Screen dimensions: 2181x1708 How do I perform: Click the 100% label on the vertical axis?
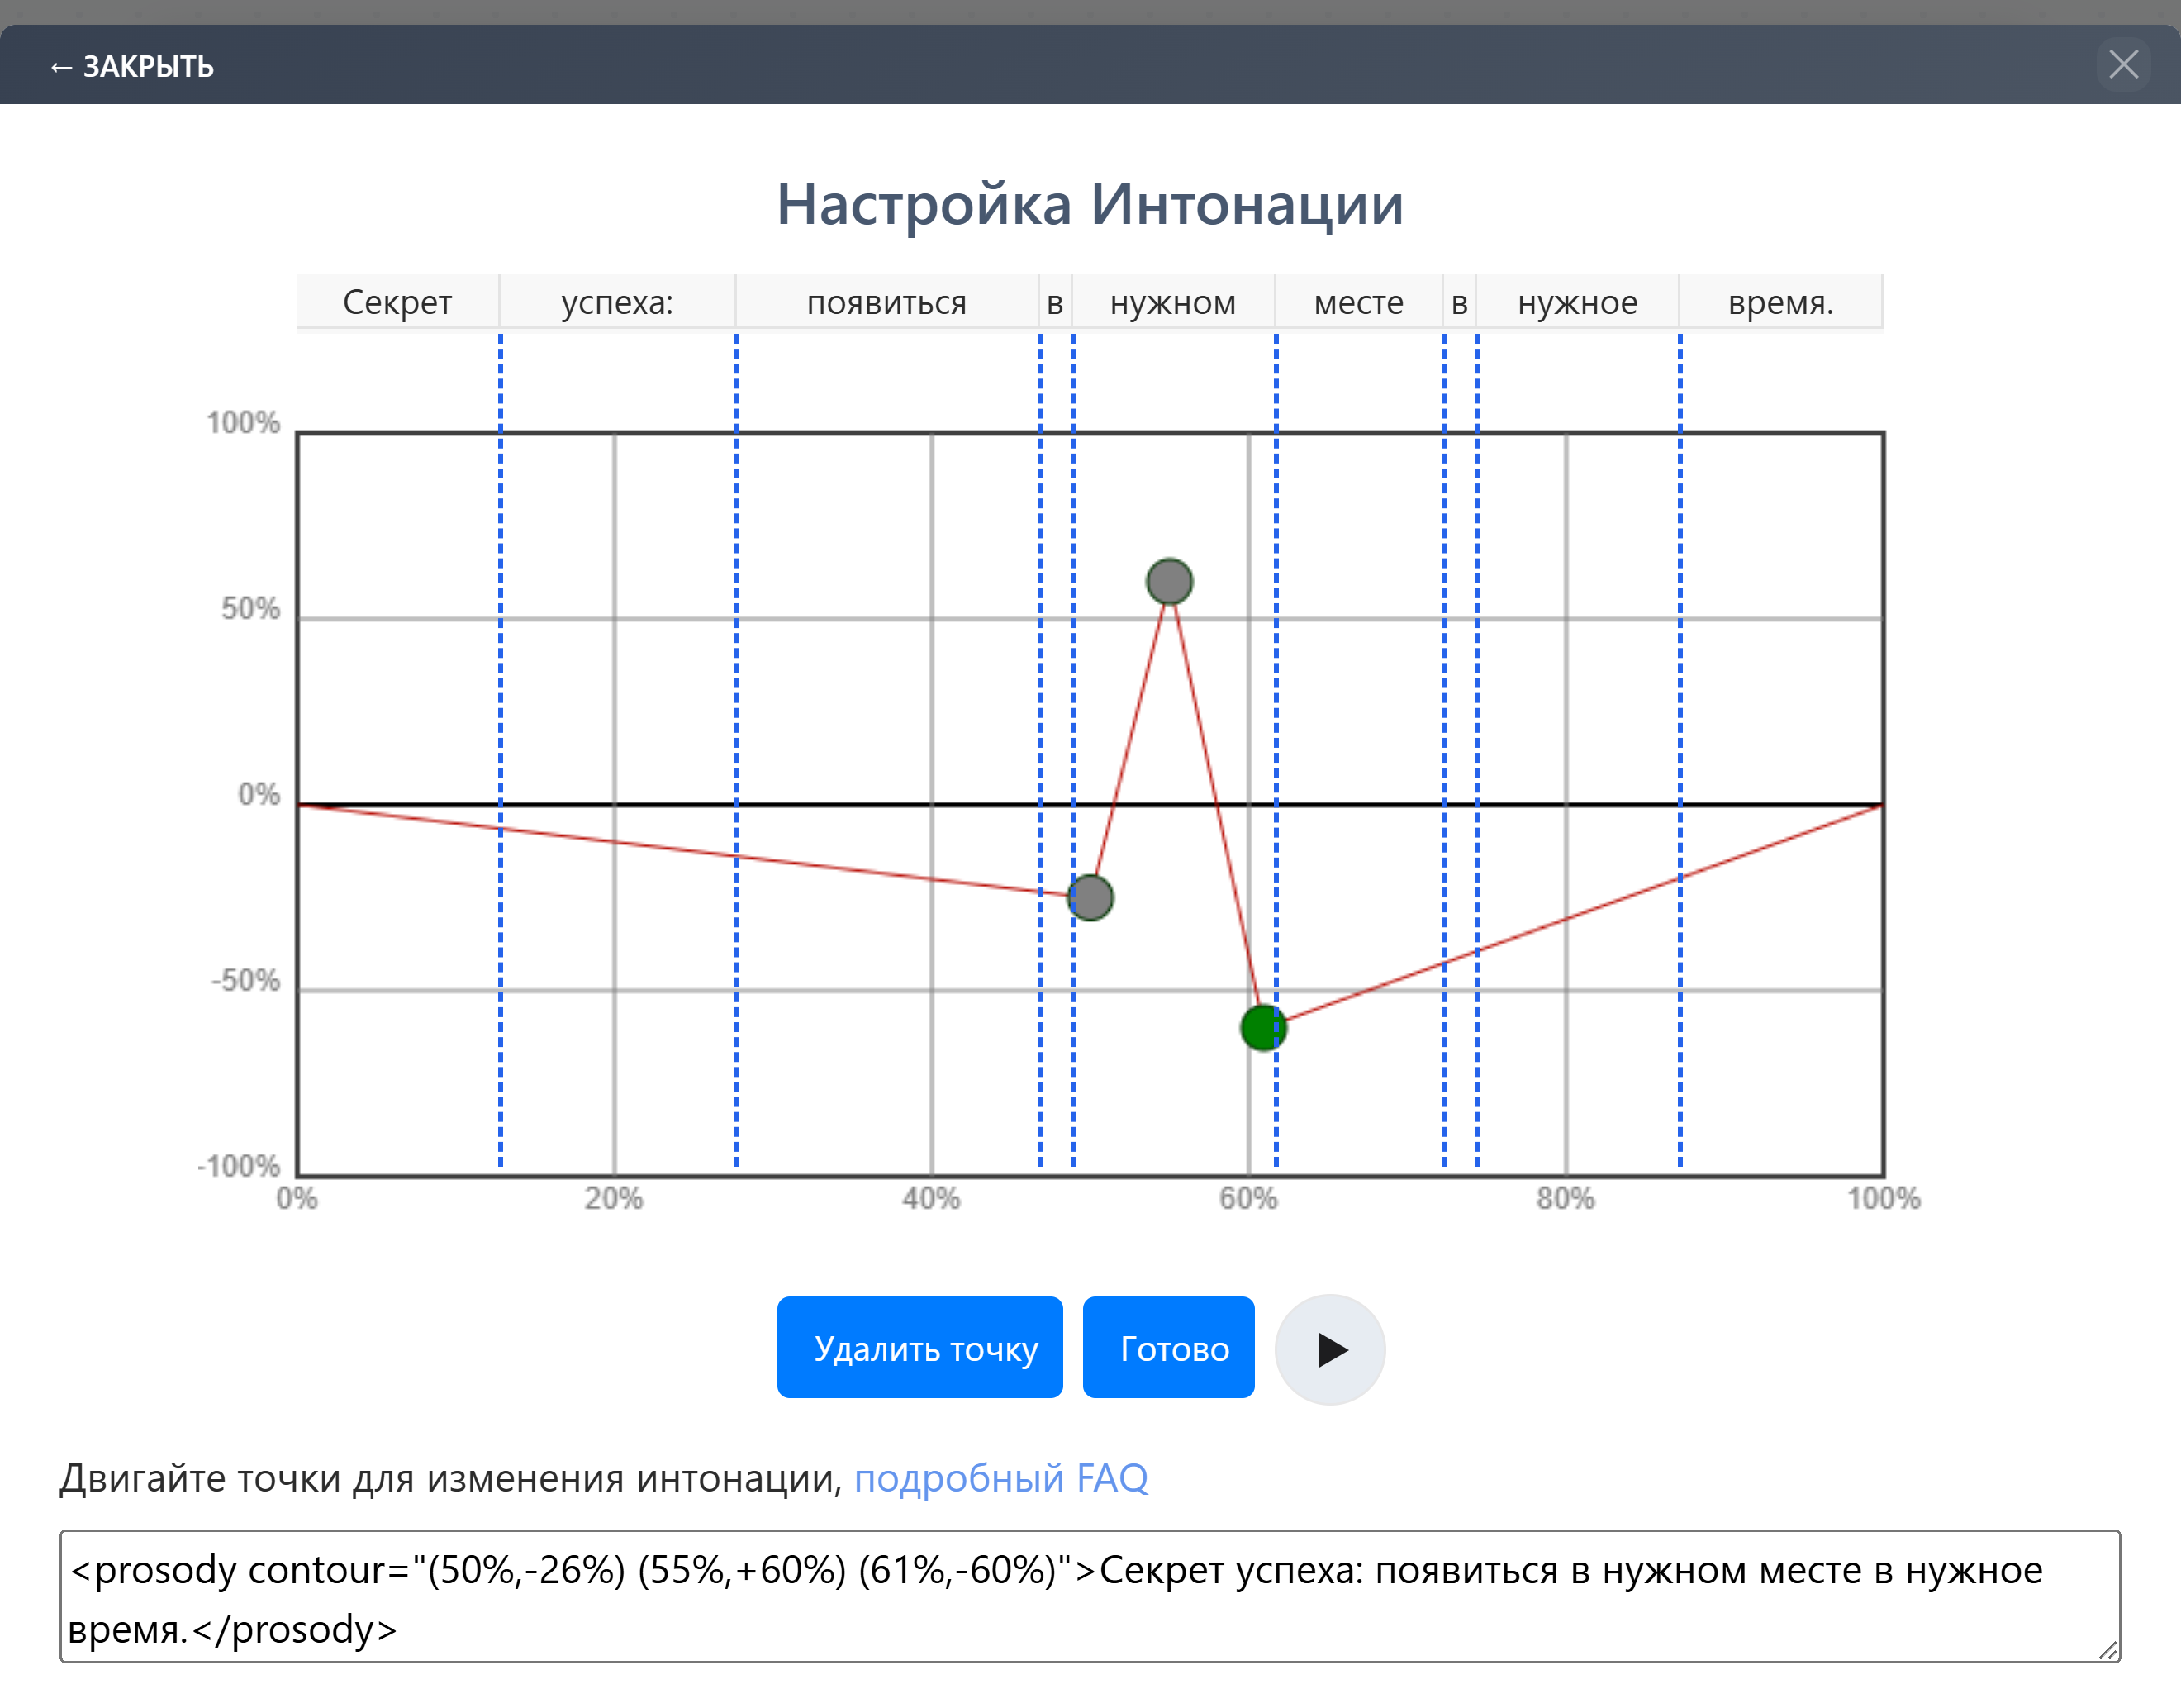(x=243, y=422)
